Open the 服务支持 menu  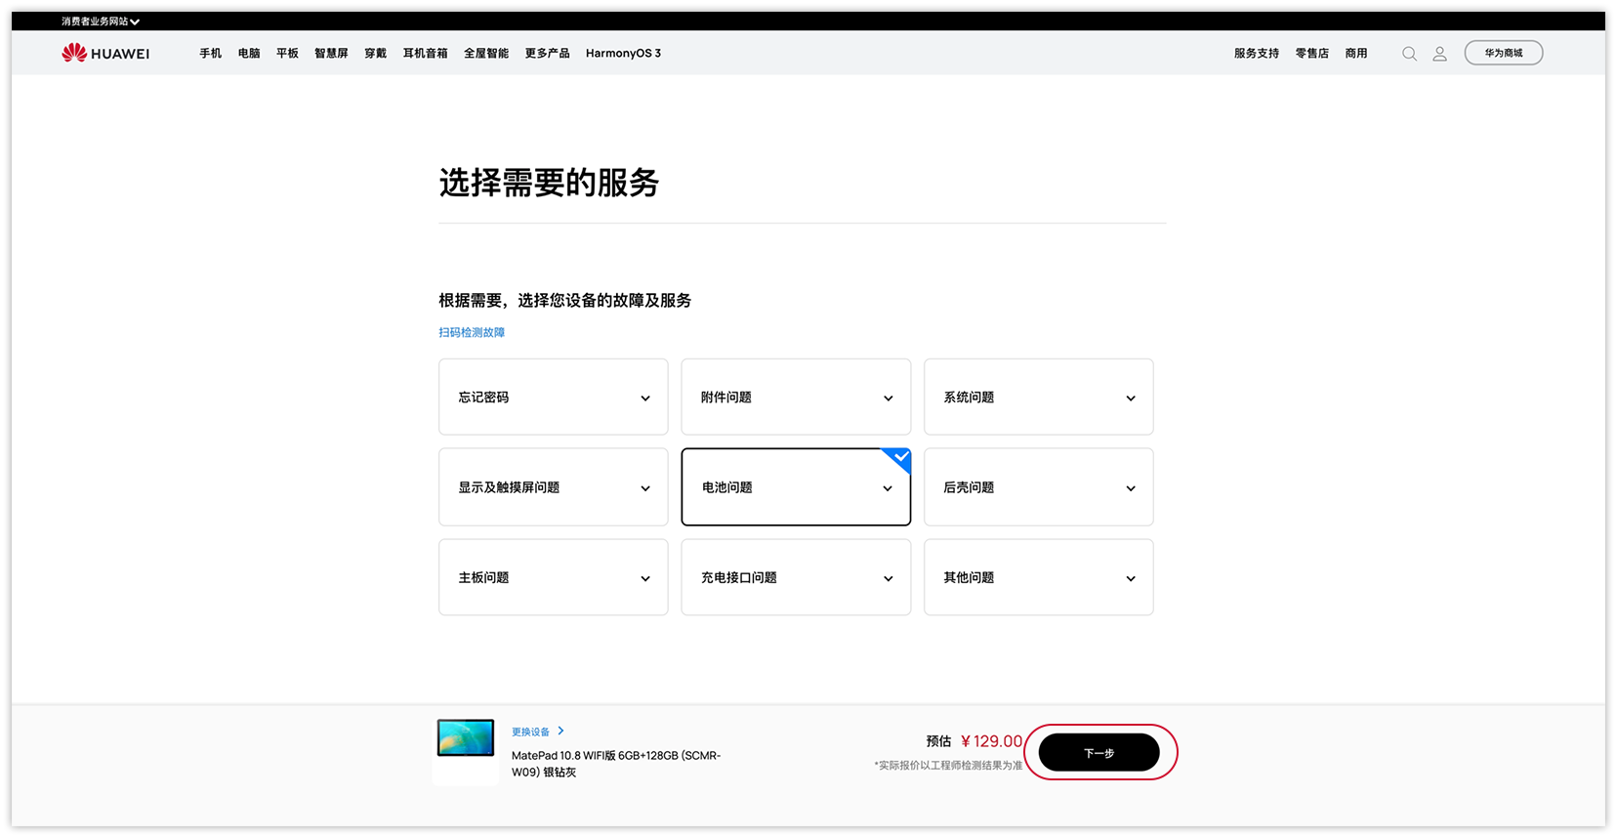point(1256,54)
